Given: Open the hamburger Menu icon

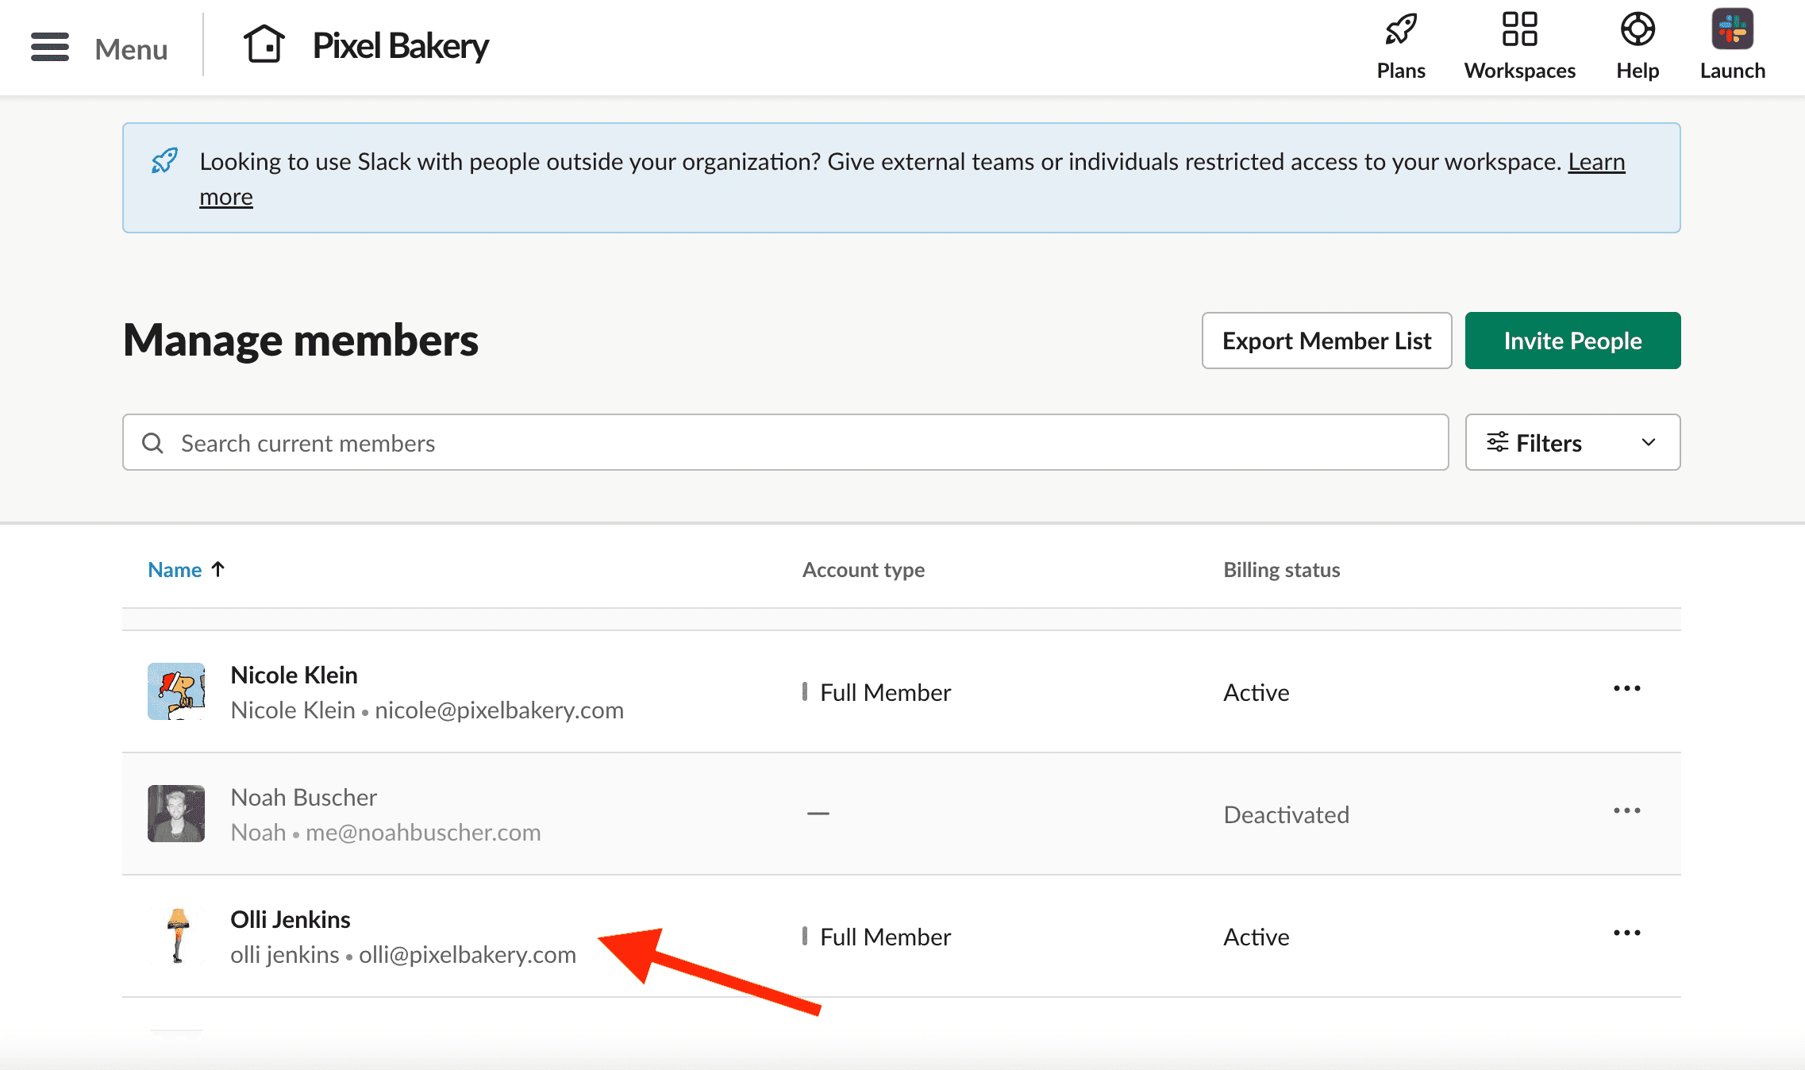Looking at the screenshot, I should point(50,47).
